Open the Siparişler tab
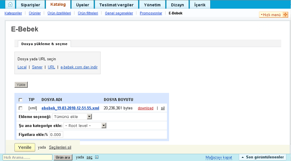The width and height of the screenshot is (291, 161). pos(31,5)
